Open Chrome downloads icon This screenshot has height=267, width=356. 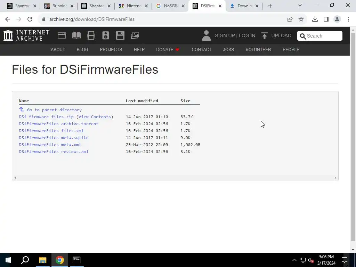click(x=315, y=19)
